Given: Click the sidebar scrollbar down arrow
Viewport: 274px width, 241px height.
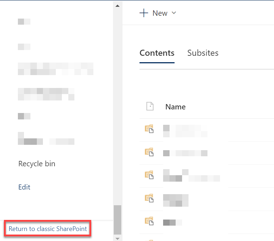Looking at the screenshot, I should (117, 238).
